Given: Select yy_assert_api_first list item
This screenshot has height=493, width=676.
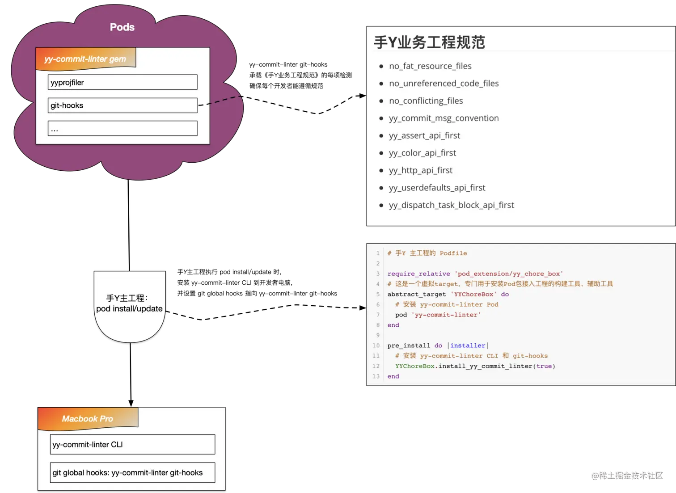Looking at the screenshot, I should (424, 136).
